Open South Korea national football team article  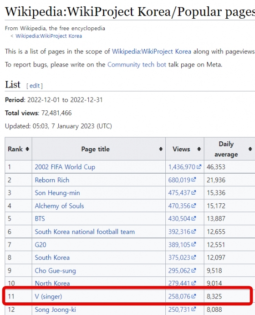[x=85, y=232]
